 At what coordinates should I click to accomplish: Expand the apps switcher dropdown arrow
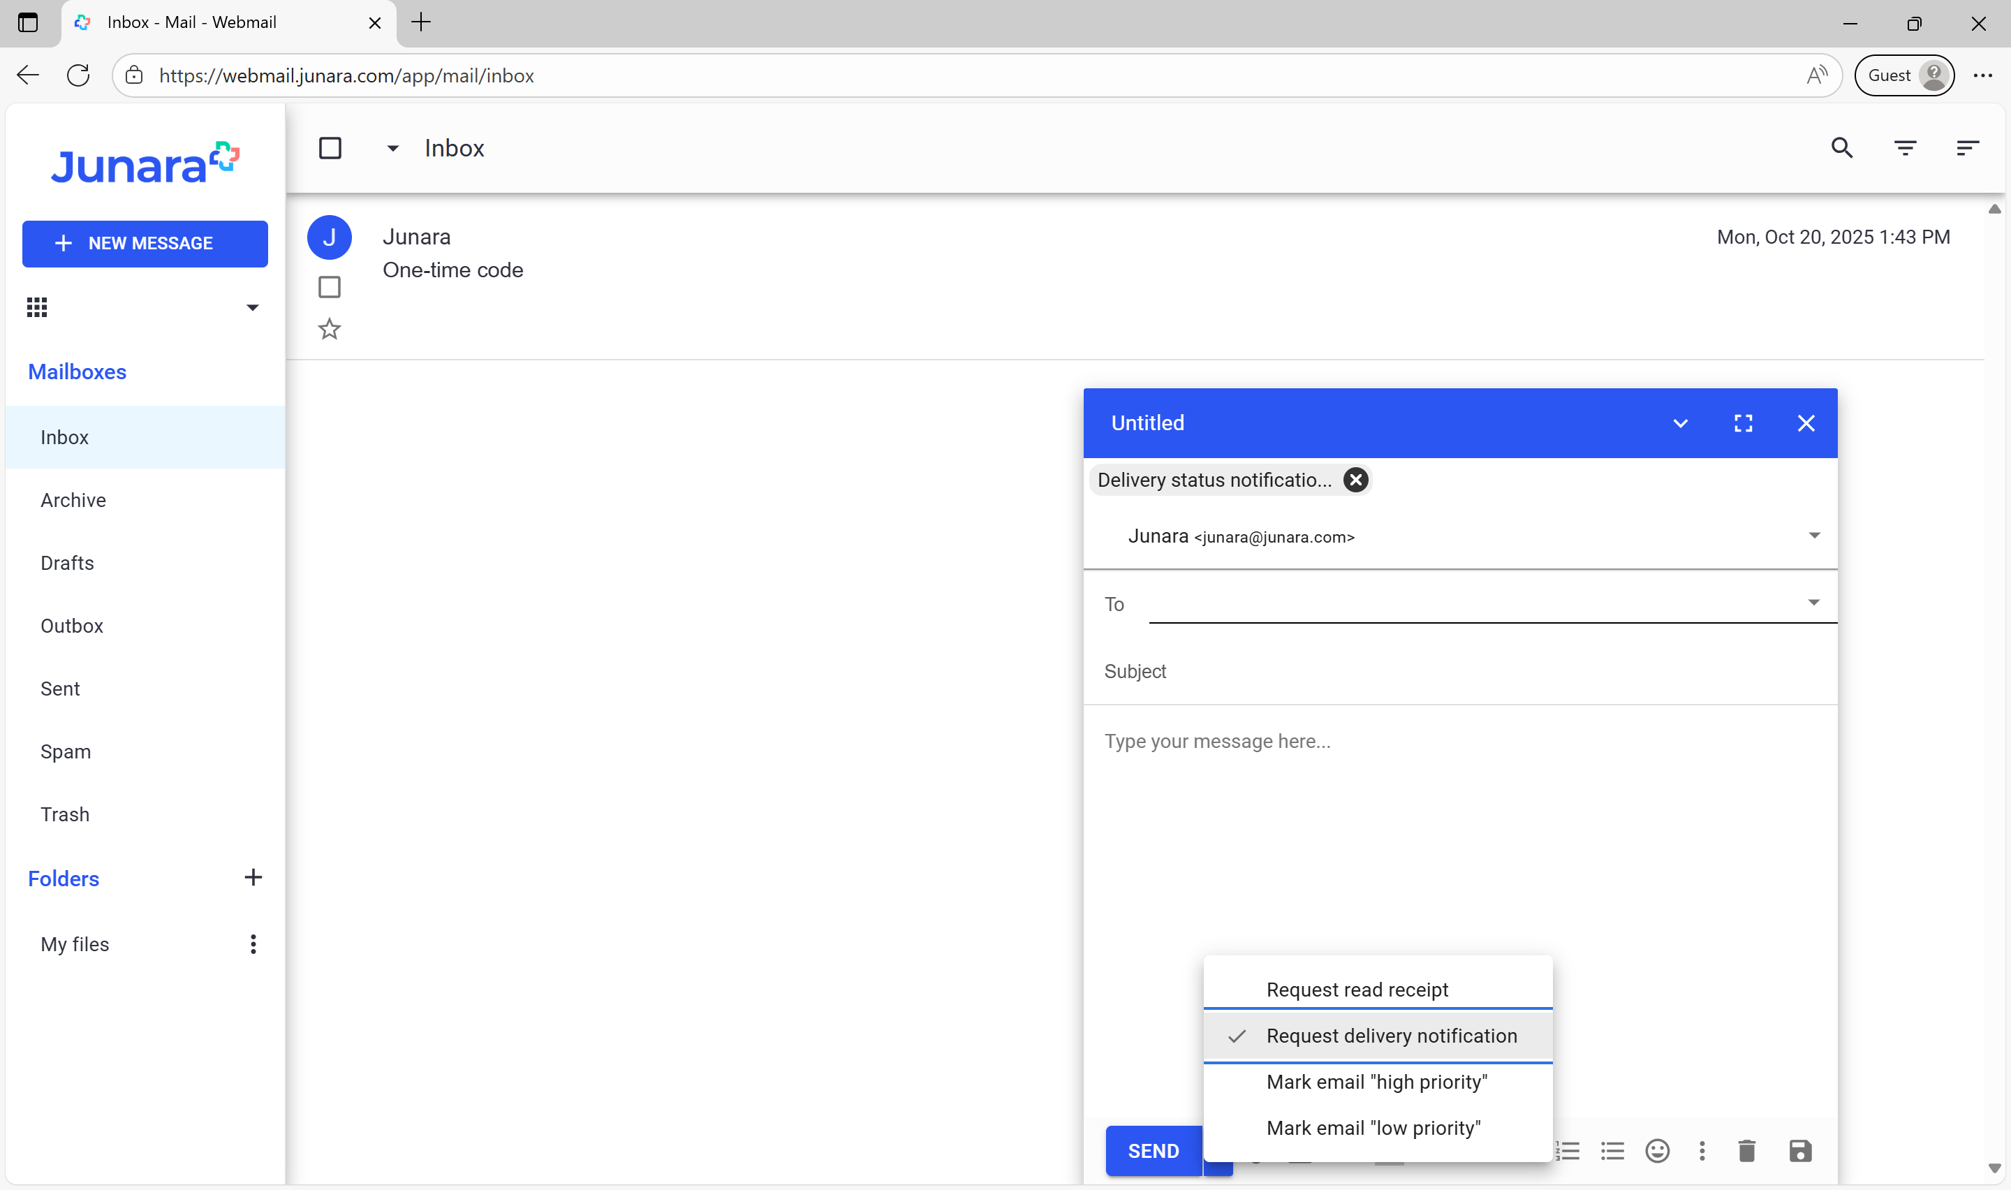tap(253, 307)
